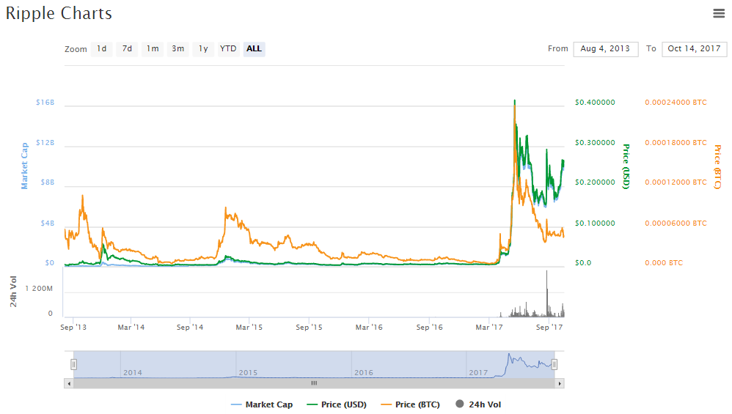Image resolution: width=732 pixels, height=414 pixels.
Task: Click the 0.00006000 BTC axis label
Action: click(676, 223)
